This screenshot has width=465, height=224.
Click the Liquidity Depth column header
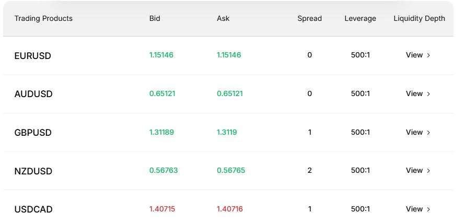click(x=420, y=18)
